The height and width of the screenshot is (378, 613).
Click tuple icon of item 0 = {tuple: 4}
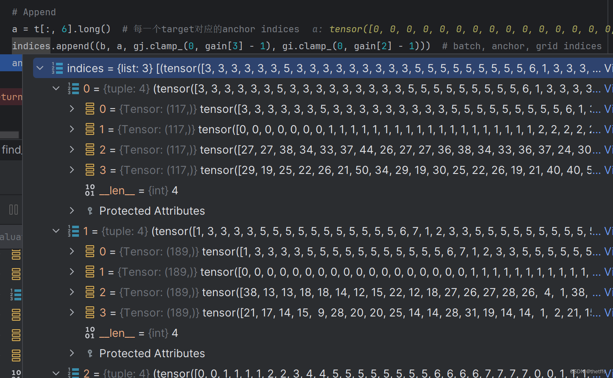(73, 88)
